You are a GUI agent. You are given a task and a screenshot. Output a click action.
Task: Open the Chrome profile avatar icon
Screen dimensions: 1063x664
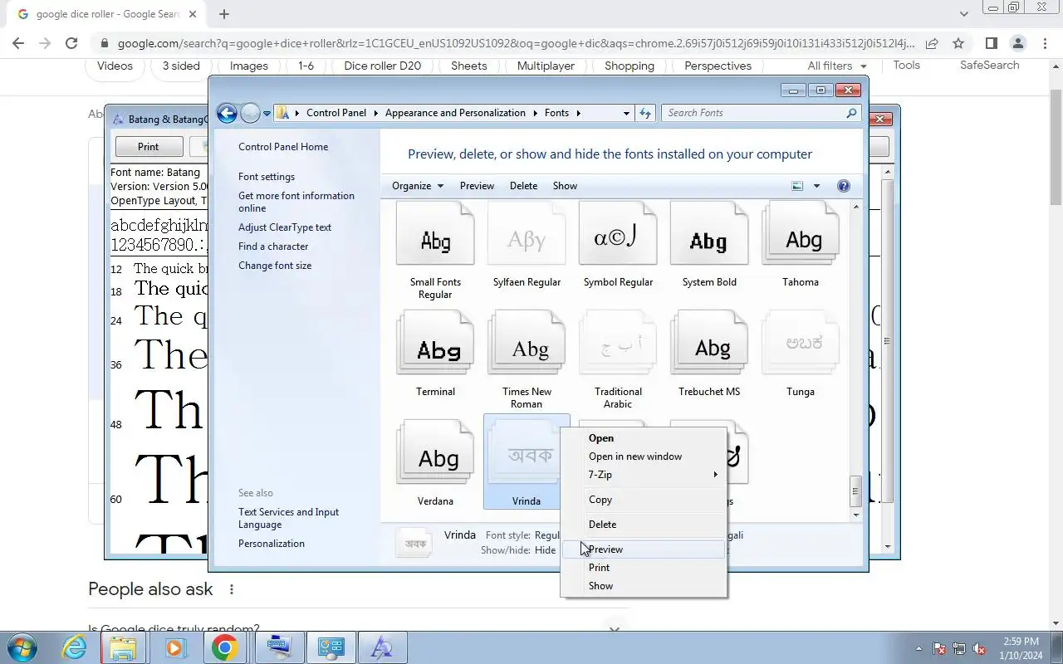pos(1018,43)
